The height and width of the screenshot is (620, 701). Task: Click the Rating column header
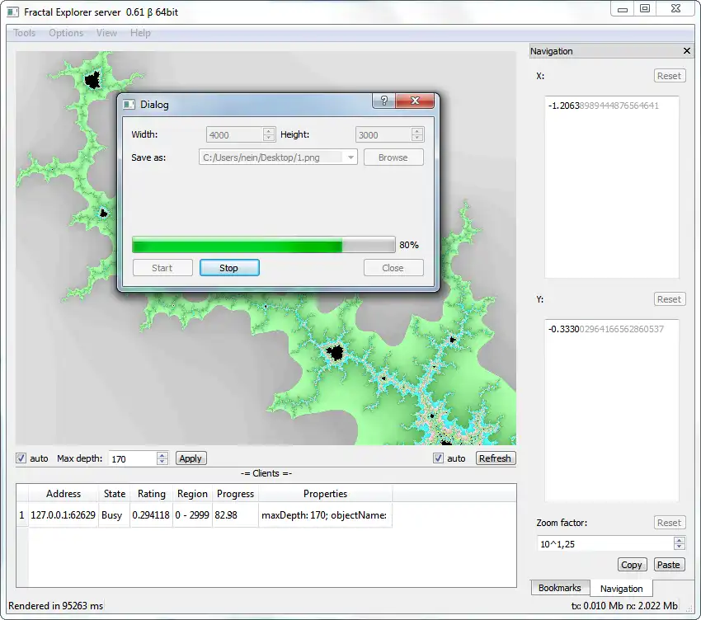pyautogui.click(x=152, y=494)
